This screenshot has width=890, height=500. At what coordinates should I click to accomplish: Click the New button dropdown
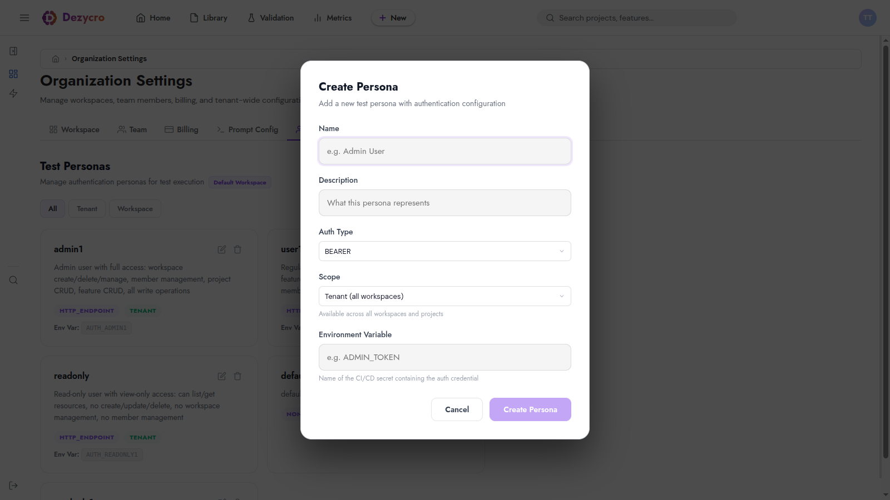point(393,18)
